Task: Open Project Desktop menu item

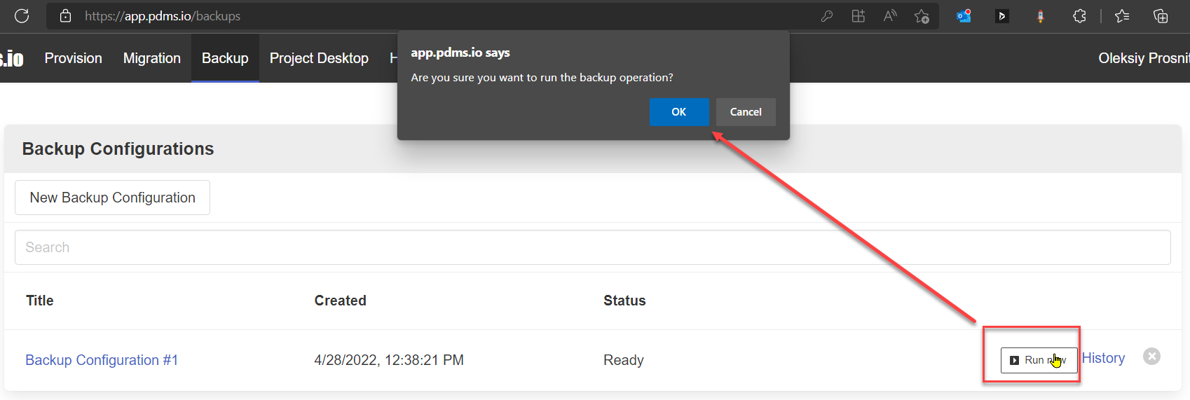Action: [319, 58]
